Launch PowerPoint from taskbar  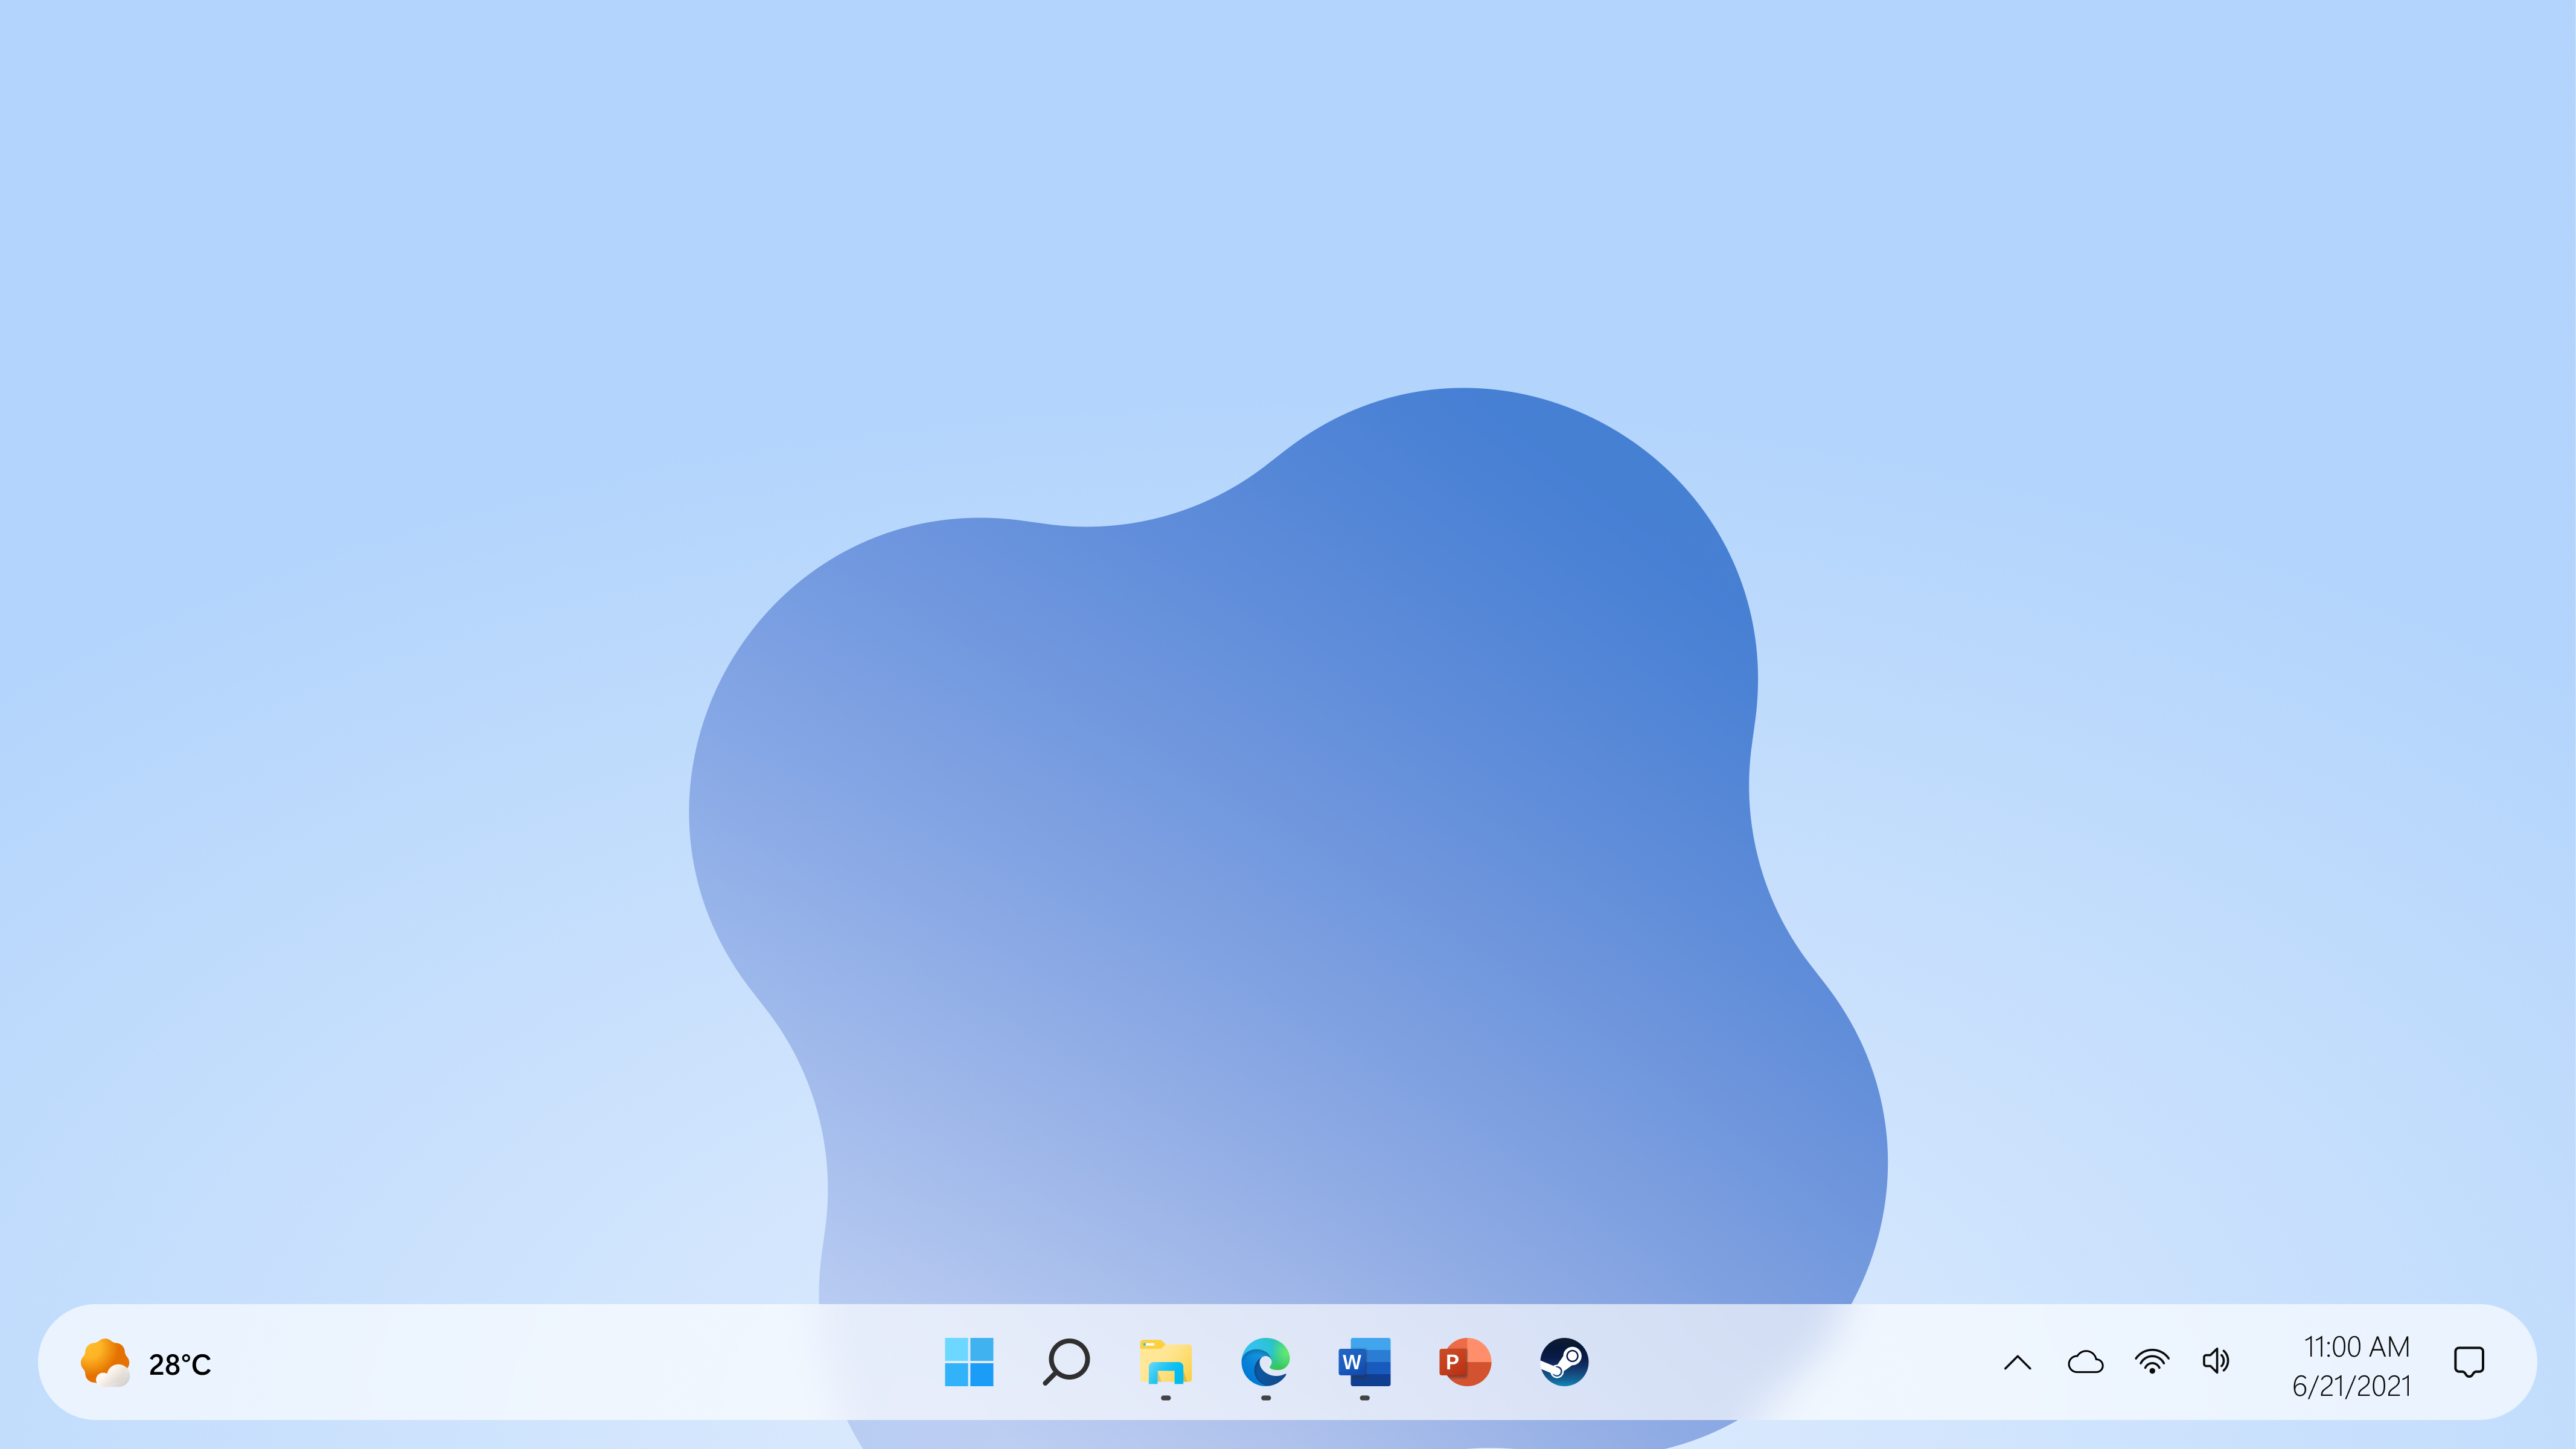(x=1464, y=1362)
